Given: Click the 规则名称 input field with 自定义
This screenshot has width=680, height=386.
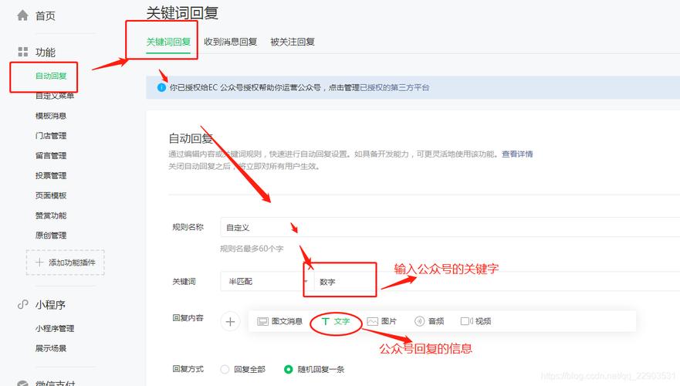Looking at the screenshot, I should tap(450, 227).
